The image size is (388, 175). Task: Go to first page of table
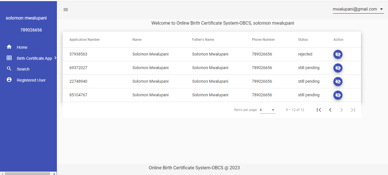[319, 110]
